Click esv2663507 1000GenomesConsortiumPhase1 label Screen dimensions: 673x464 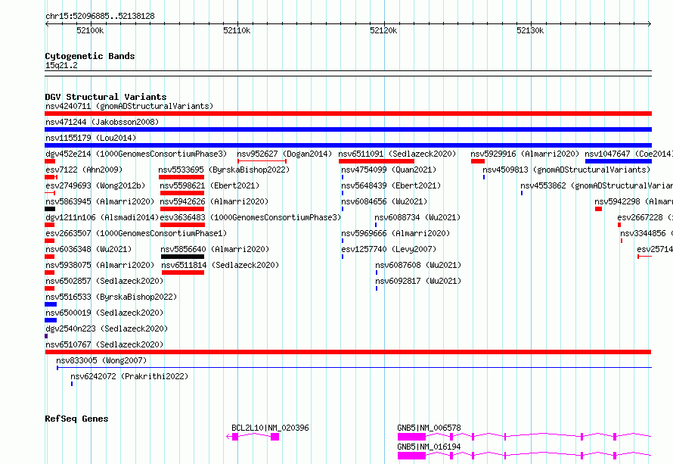136,233
